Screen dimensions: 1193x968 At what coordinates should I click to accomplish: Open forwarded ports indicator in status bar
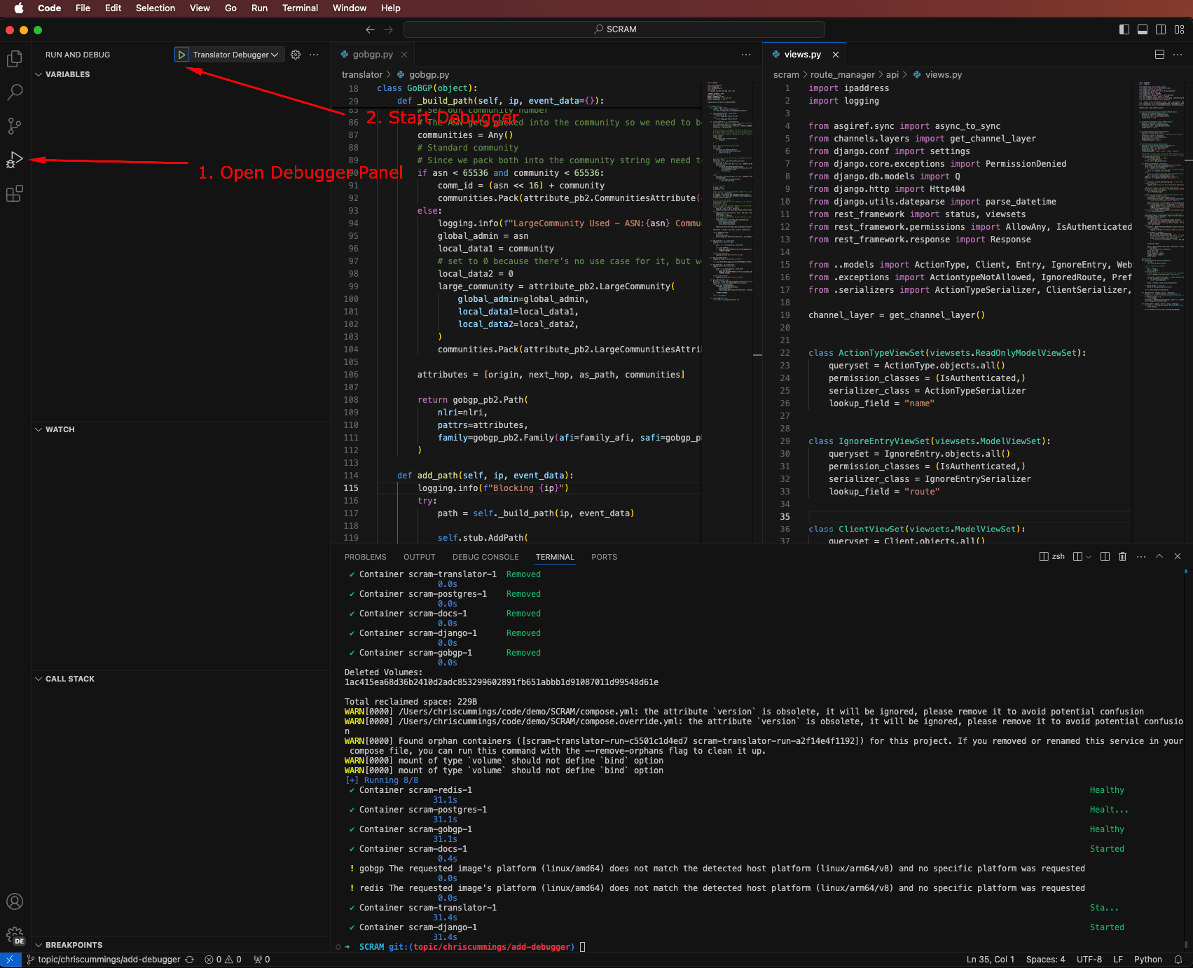(x=262, y=960)
